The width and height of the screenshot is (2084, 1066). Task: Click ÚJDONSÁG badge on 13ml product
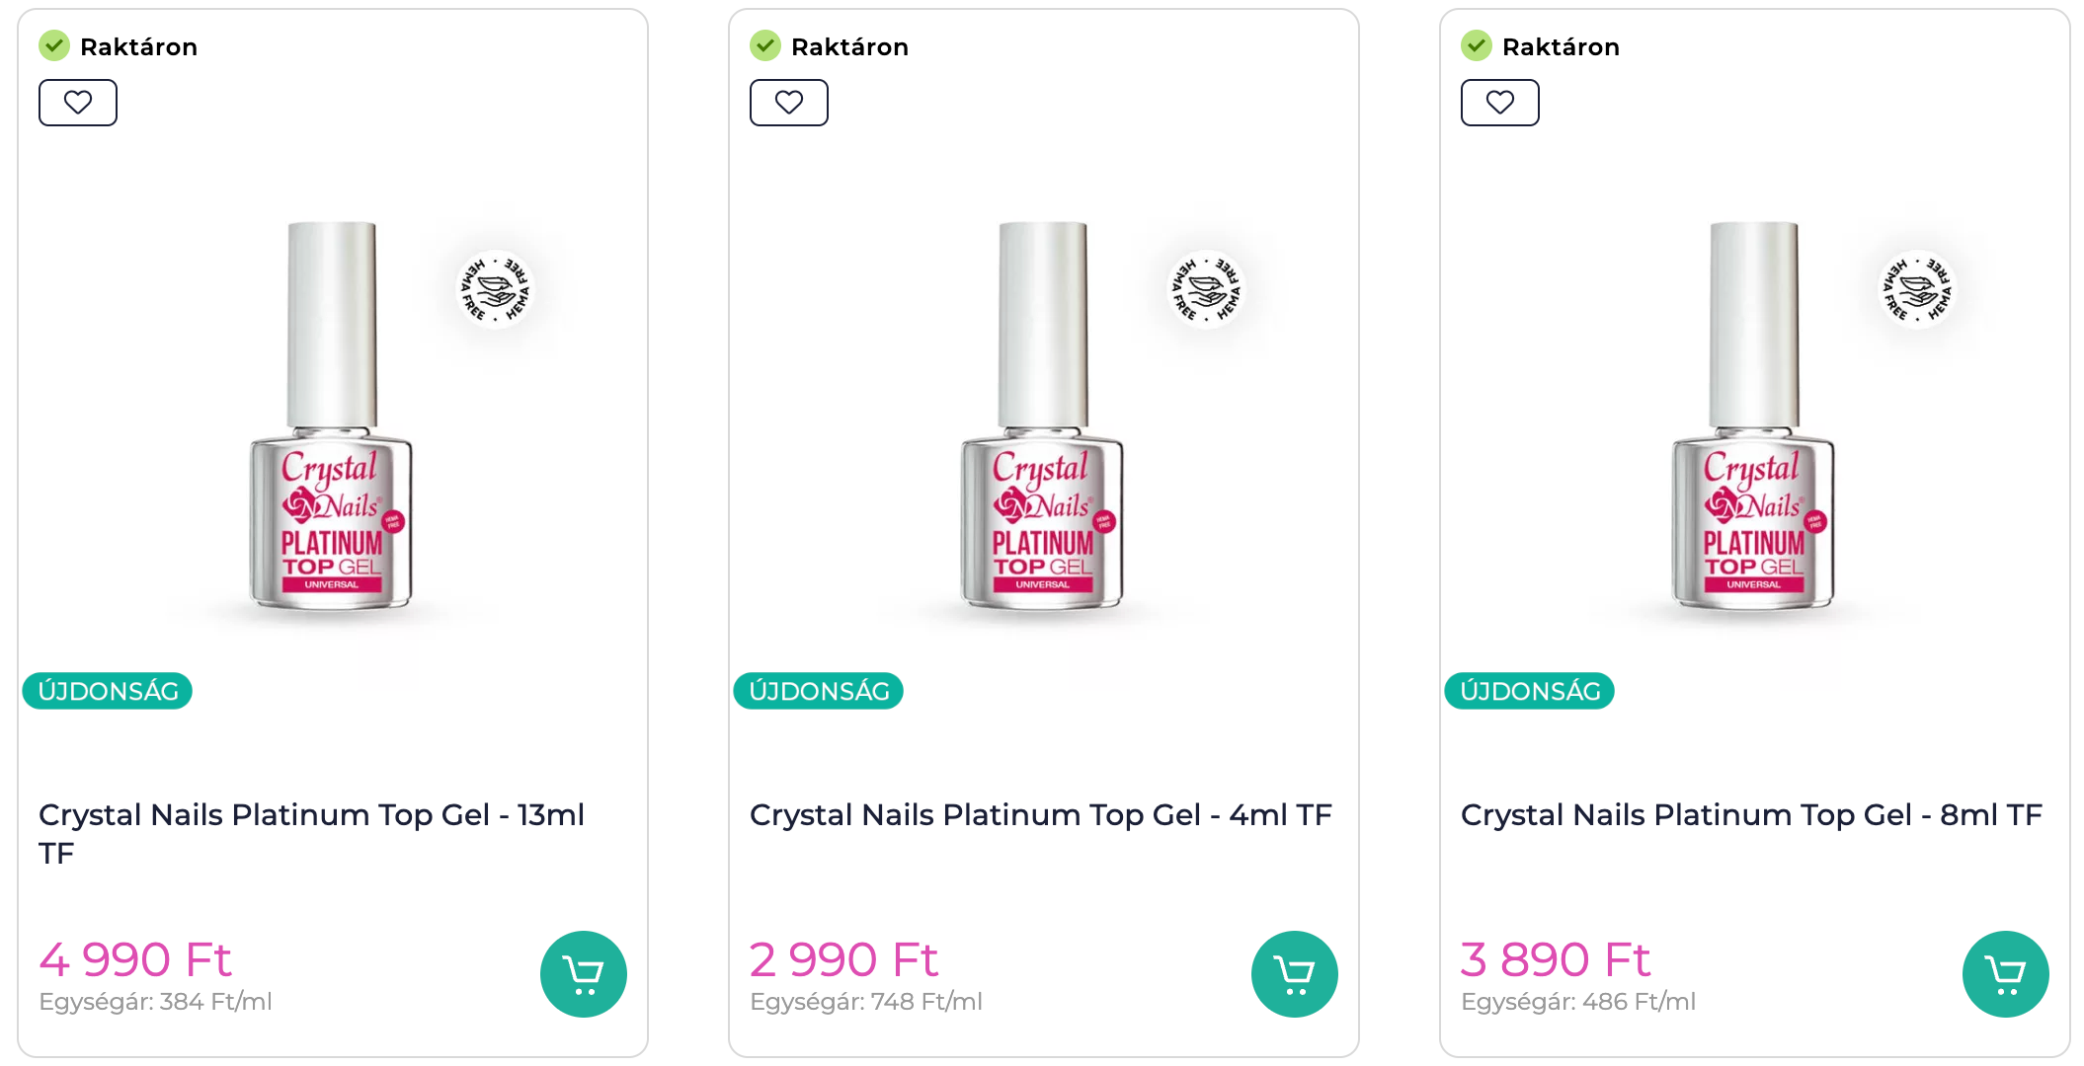(108, 691)
